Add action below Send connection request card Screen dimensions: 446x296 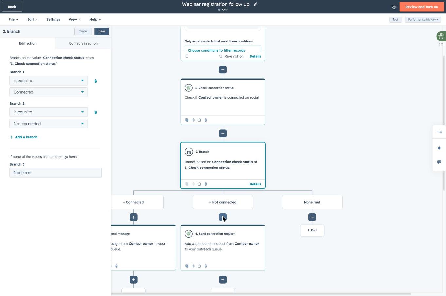coord(223,280)
